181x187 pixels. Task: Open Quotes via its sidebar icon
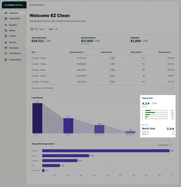[6, 31]
